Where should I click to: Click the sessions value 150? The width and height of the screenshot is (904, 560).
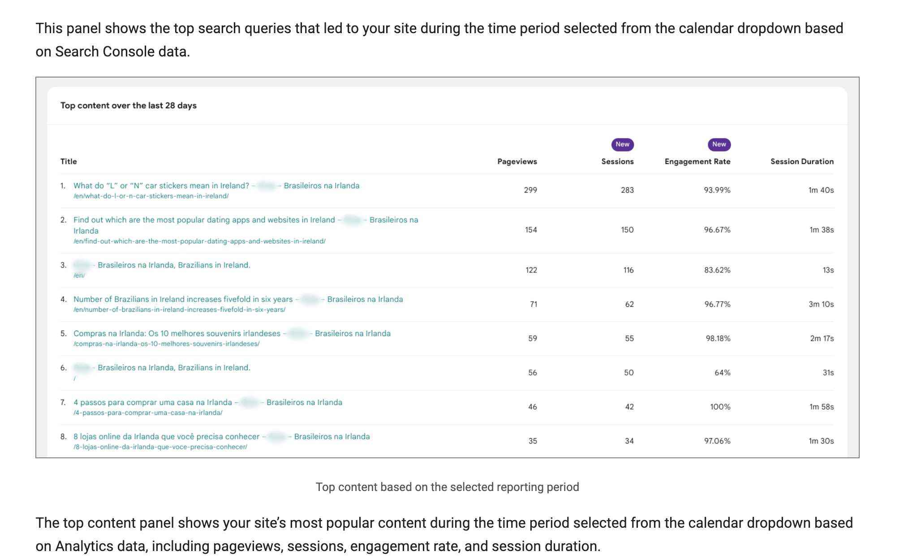[627, 230]
